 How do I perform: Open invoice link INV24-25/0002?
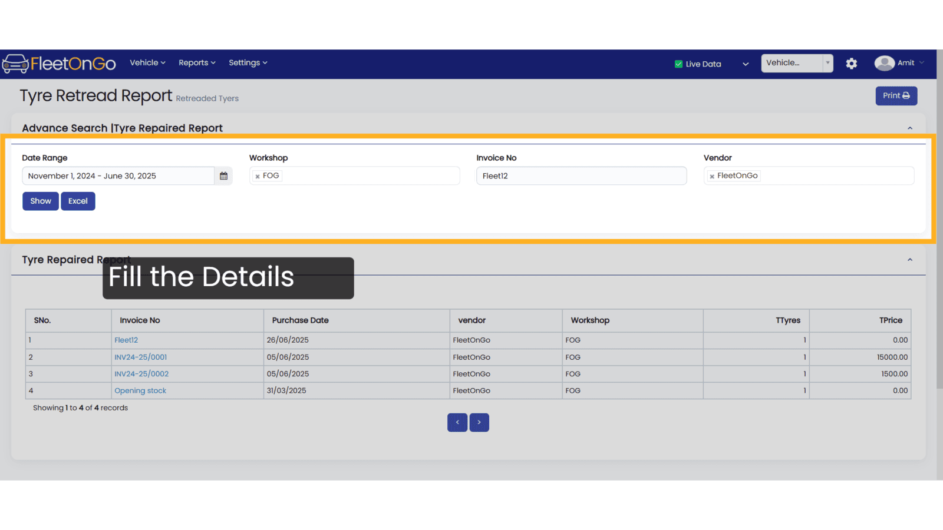tap(141, 374)
